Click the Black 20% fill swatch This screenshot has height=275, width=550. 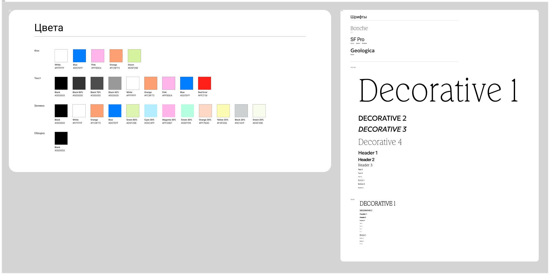pyautogui.click(x=241, y=111)
